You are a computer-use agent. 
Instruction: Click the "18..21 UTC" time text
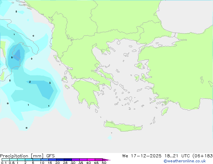tap(177, 156)
